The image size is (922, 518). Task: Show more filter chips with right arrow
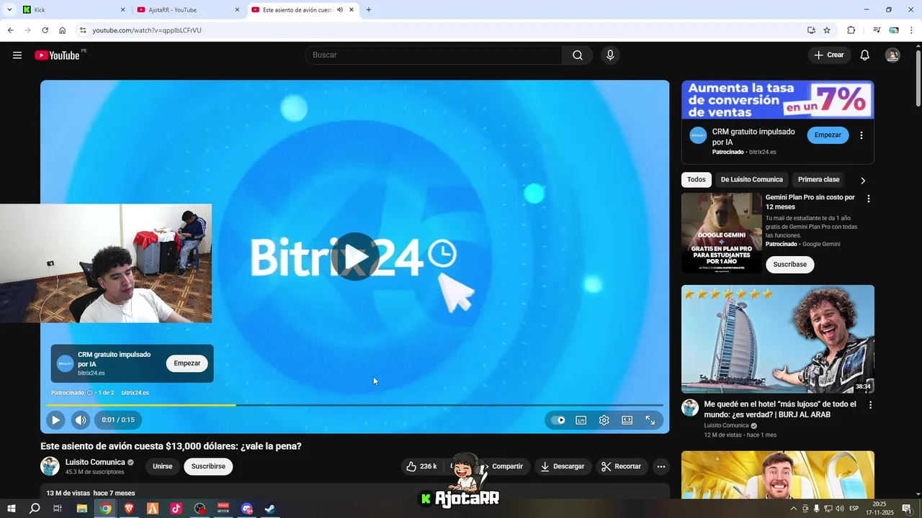[x=863, y=181]
